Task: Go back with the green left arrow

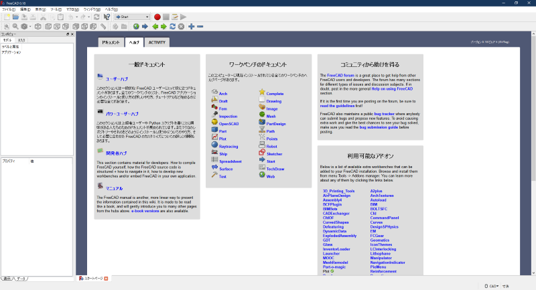Action: tap(155, 27)
